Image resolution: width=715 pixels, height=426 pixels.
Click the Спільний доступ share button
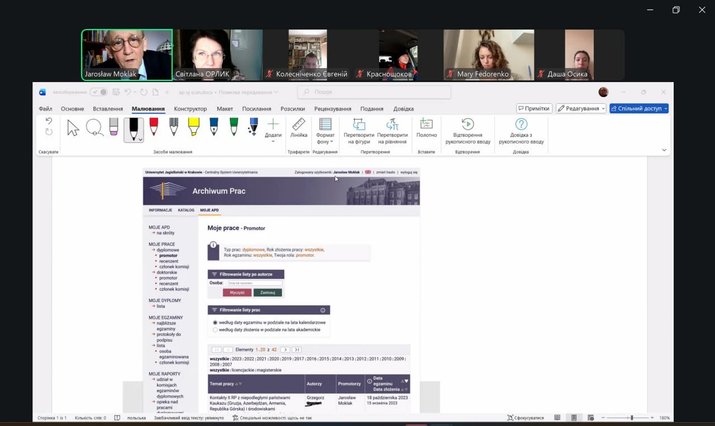tap(638, 109)
